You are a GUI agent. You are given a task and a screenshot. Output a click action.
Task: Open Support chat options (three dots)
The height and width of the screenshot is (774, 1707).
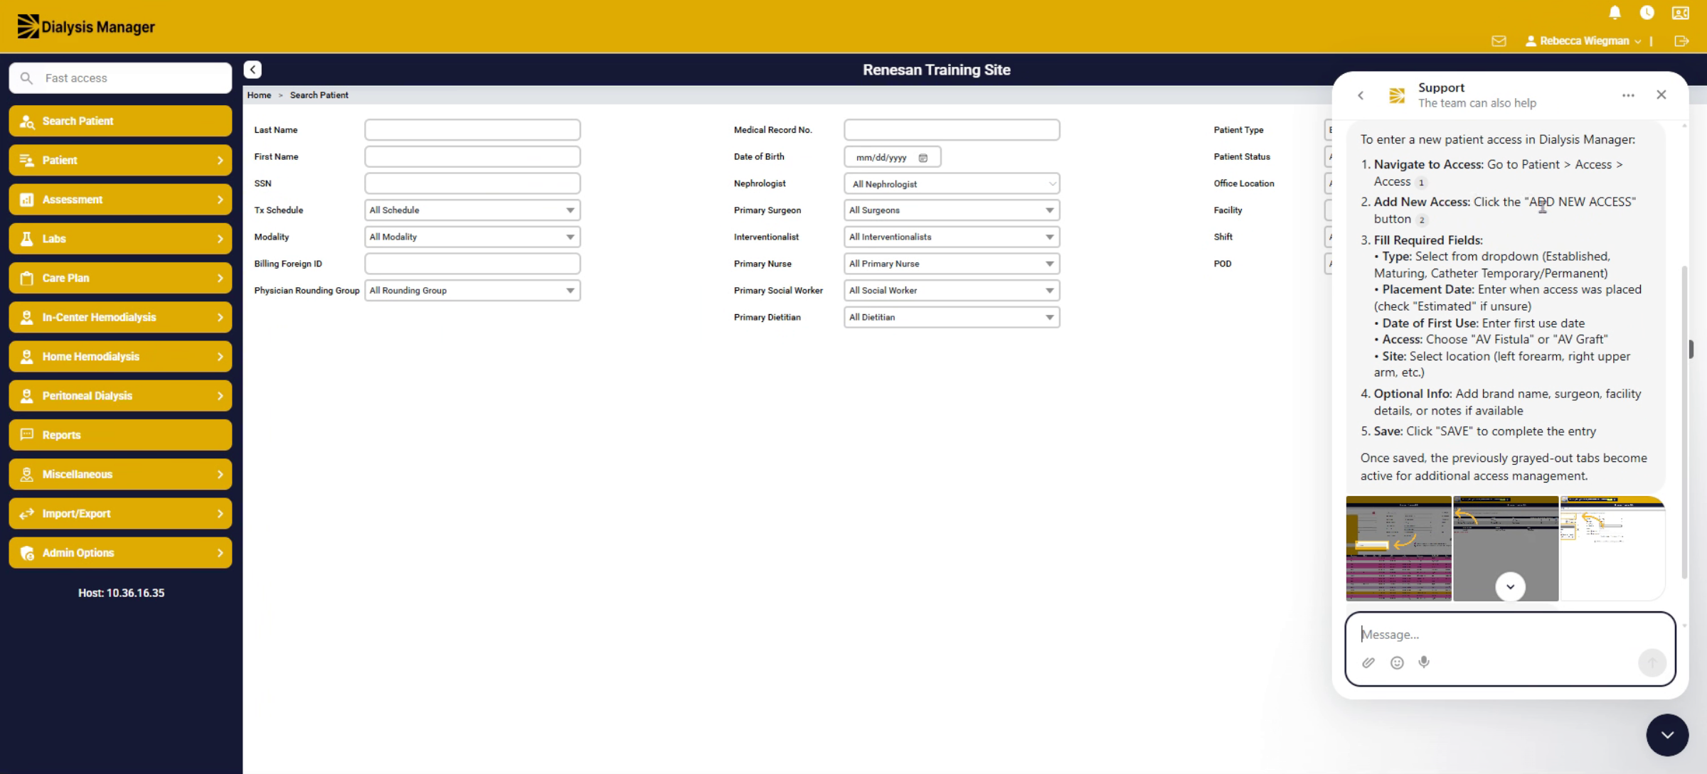pyautogui.click(x=1628, y=95)
